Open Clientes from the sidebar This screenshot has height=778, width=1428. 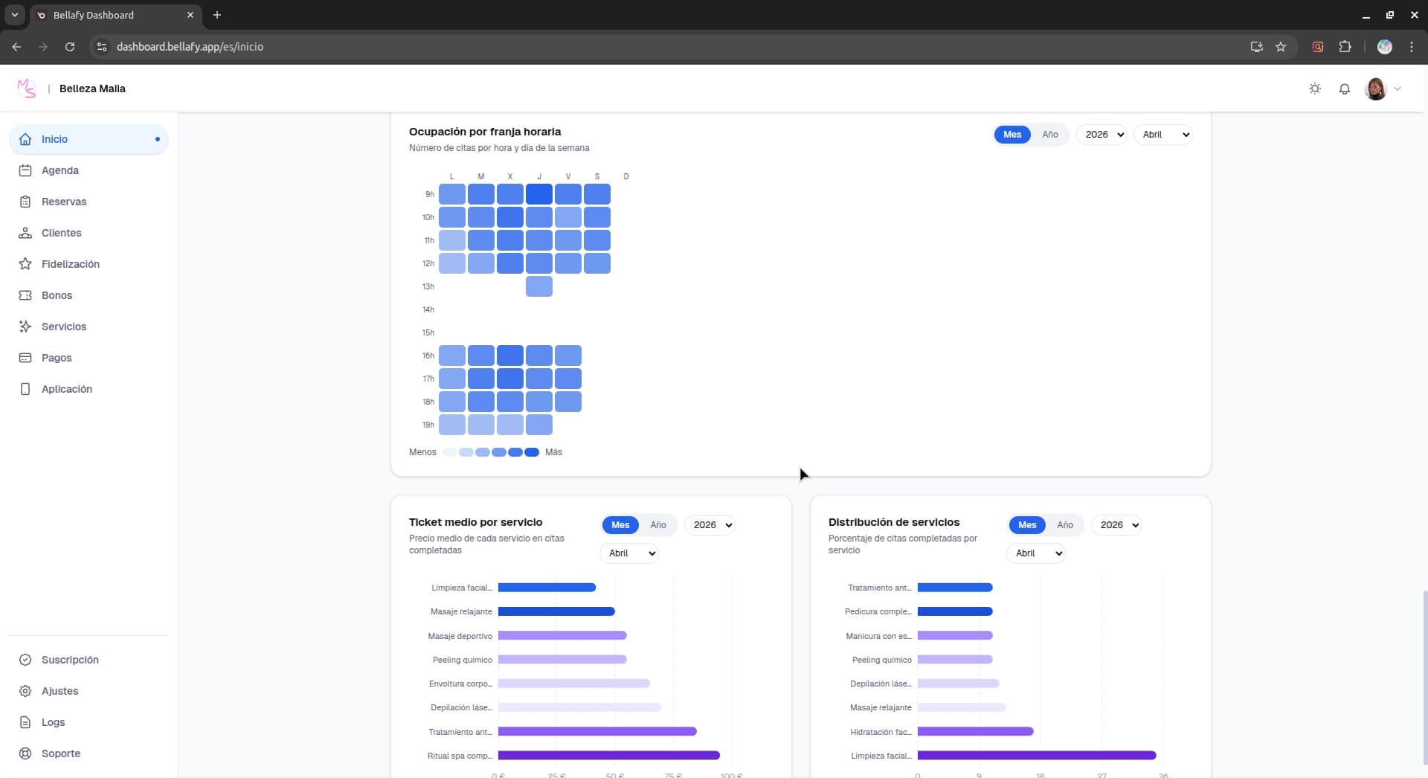[x=62, y=233]
